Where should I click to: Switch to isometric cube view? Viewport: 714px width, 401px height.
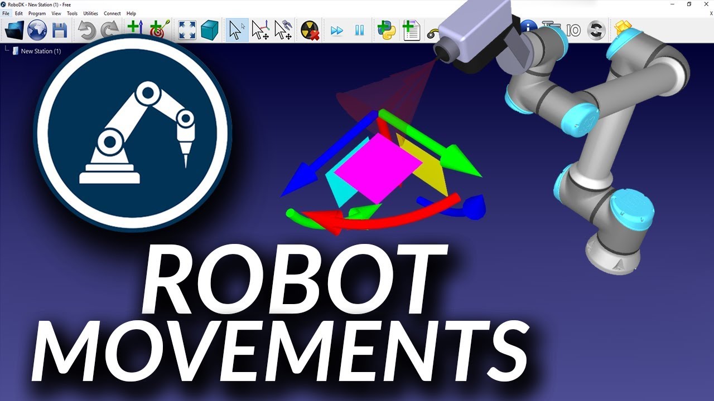210,30
